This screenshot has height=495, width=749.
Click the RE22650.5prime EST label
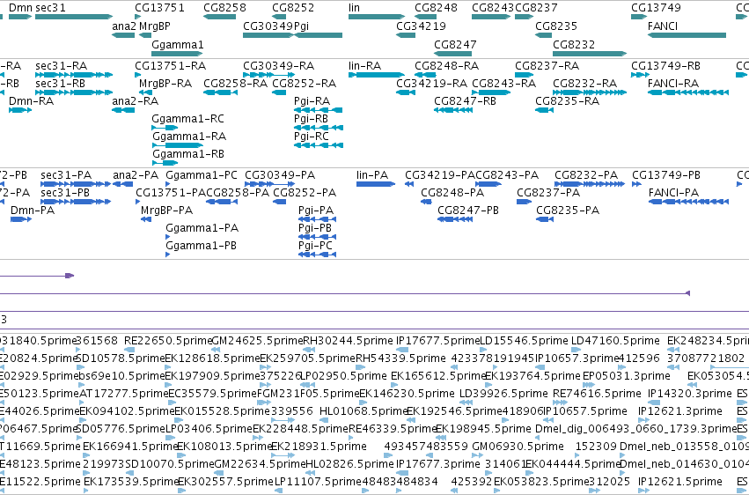click(x=167, y=341)
